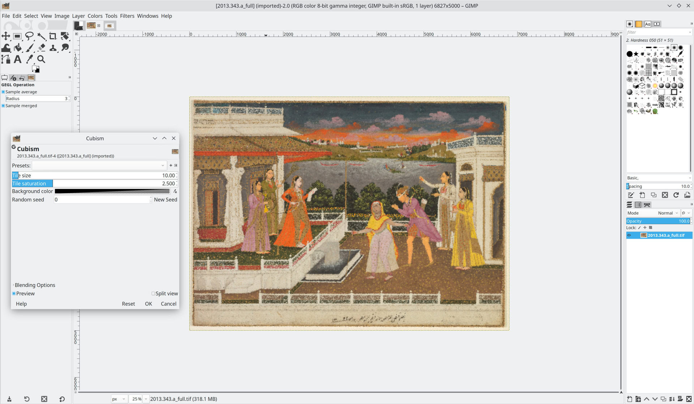Viewport: 694px width, 404px height.
Task: Expand the Blending Options section
Action: click(35, 285)
